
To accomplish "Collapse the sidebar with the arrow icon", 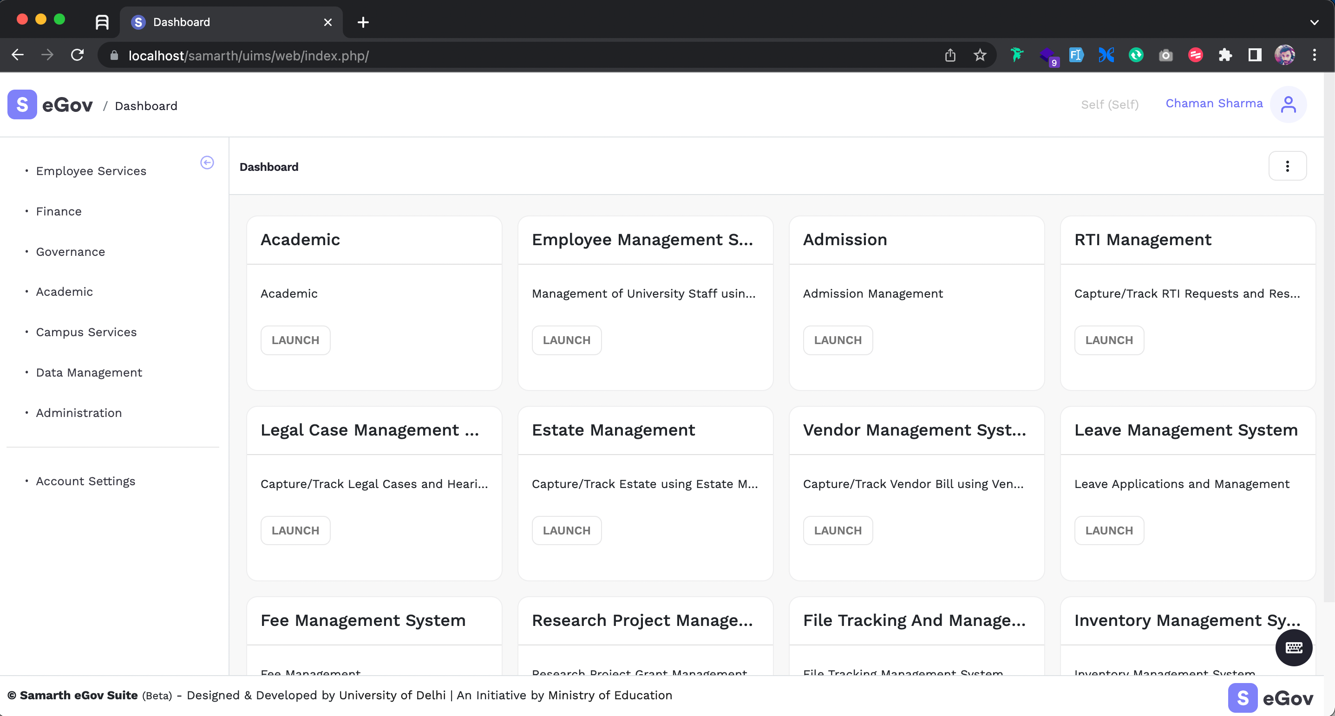I will [x=207, y=163].
